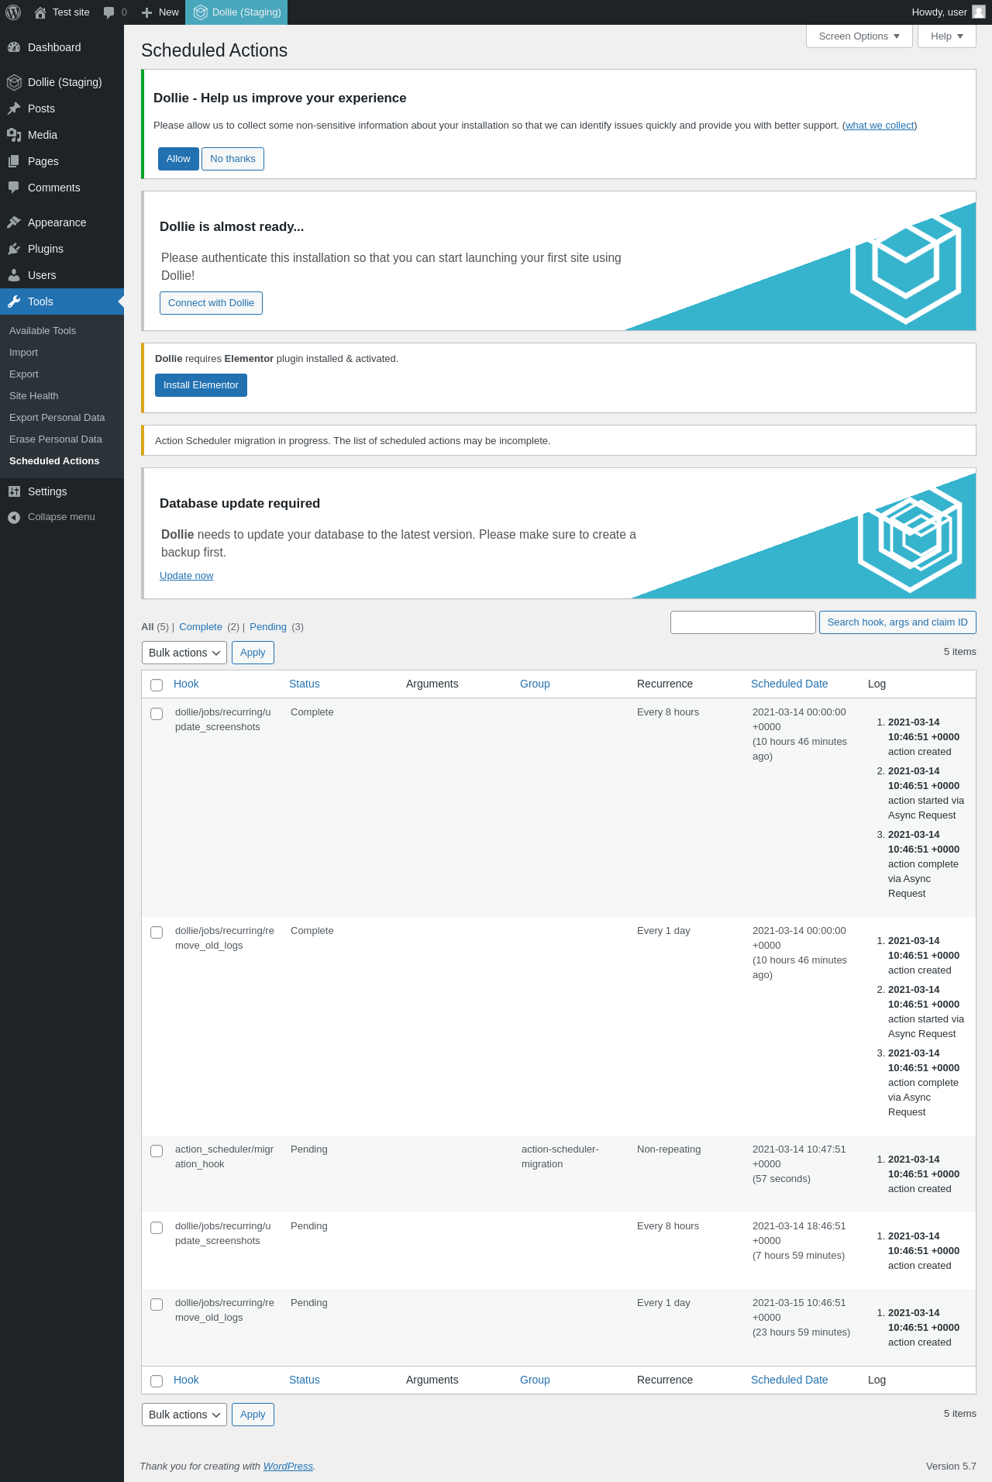Click the search hook input field
Viewport: 992px width, 1482px height.
pos(743,622)
